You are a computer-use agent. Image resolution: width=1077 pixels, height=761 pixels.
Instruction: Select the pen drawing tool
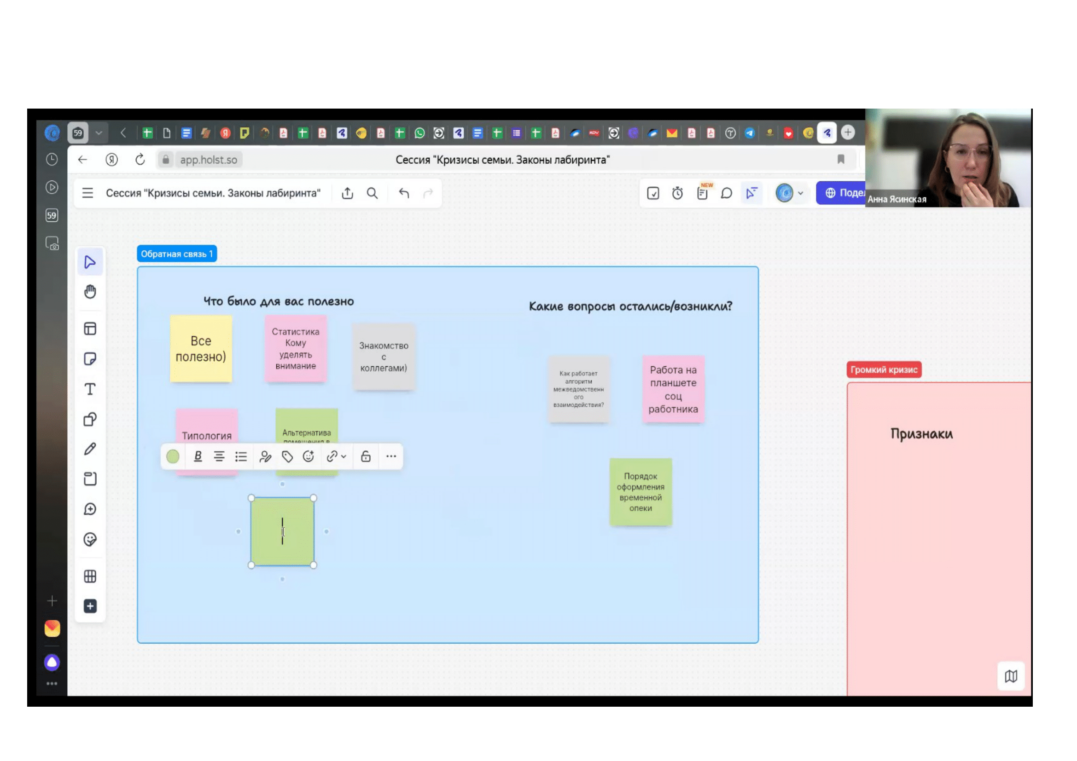[90, 449]
